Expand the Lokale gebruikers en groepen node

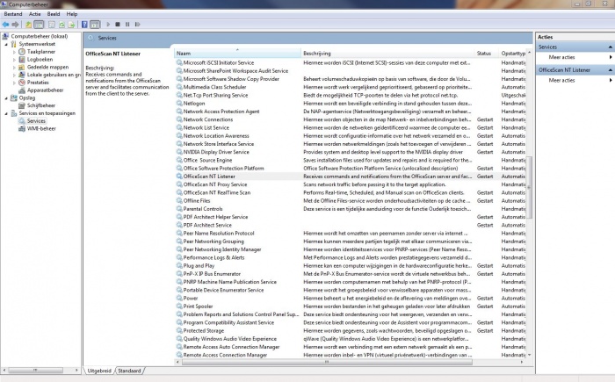pos(15,75)
